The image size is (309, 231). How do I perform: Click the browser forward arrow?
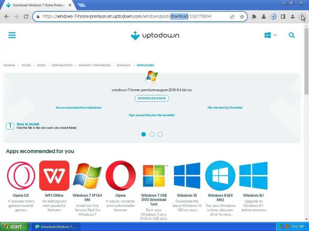16,17
